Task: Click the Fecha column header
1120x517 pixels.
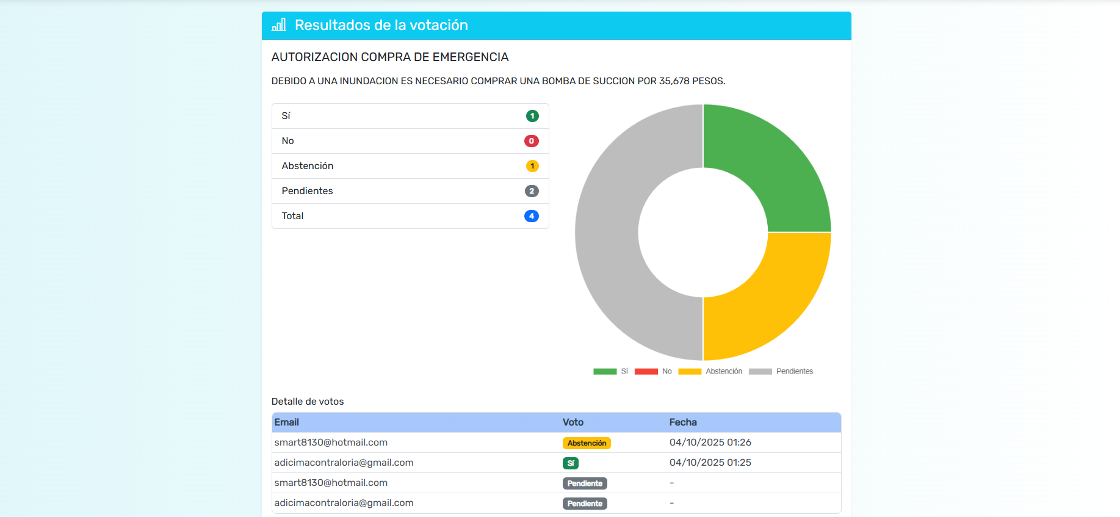Action: 683,422
